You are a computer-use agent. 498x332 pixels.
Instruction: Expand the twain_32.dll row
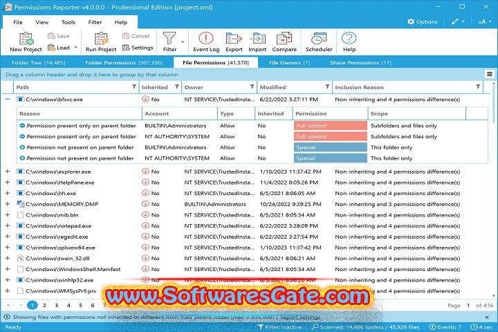(x=8, y=258)
